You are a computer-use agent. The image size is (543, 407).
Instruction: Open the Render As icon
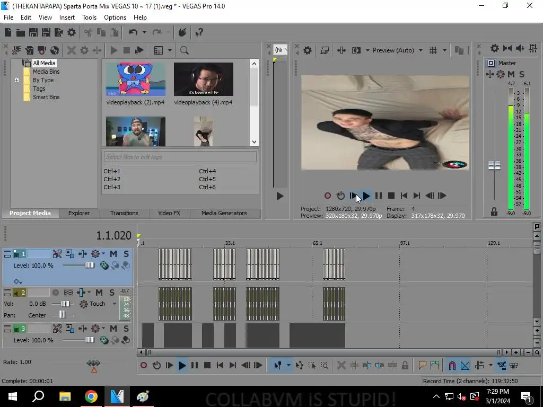point(59,32)
